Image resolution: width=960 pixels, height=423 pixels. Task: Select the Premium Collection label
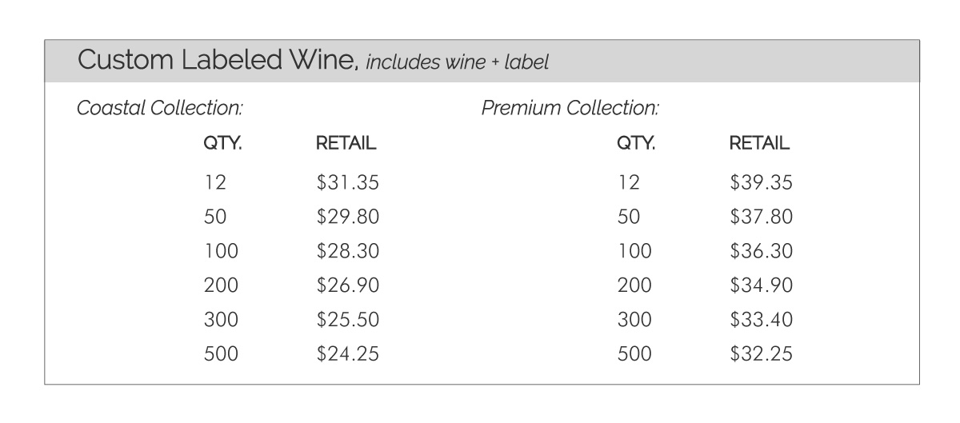coord(570,107)
